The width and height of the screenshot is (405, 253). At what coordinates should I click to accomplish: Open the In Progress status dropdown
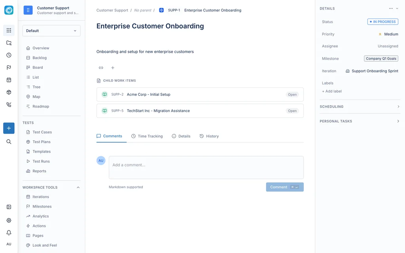pyautogui.click(x=383, y=22)
